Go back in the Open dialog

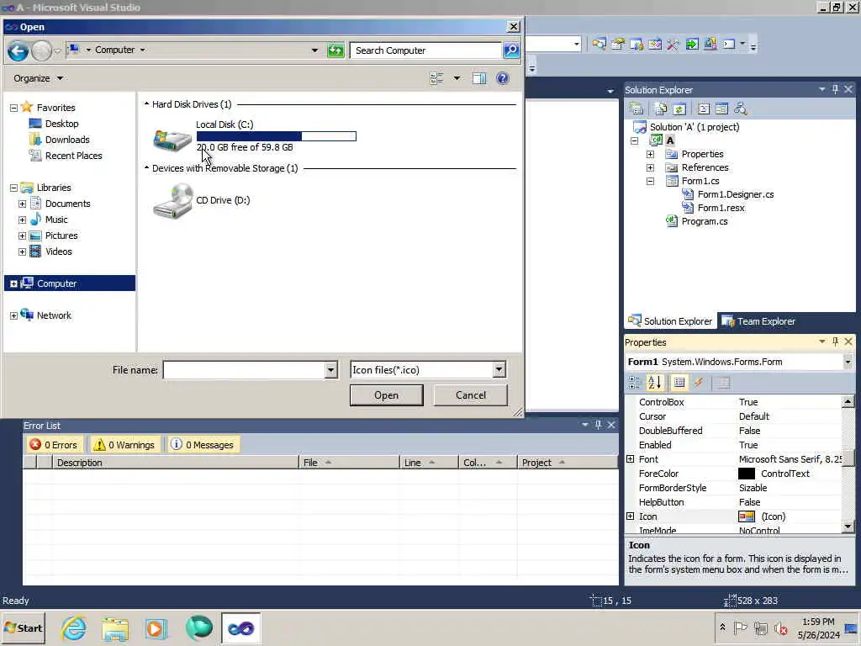coord(18,50)
